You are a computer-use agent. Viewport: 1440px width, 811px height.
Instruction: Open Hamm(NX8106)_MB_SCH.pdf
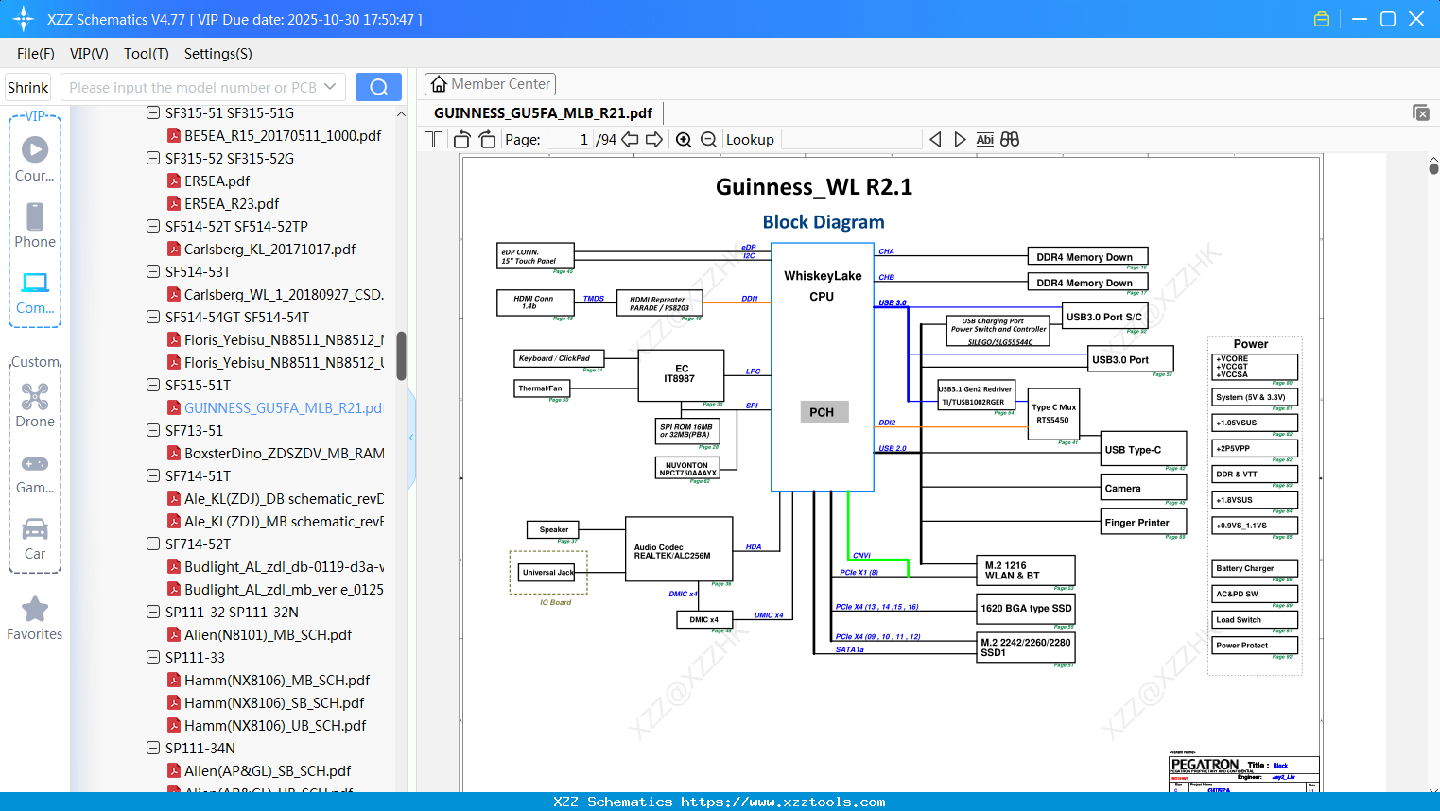(x=277, y=681)
